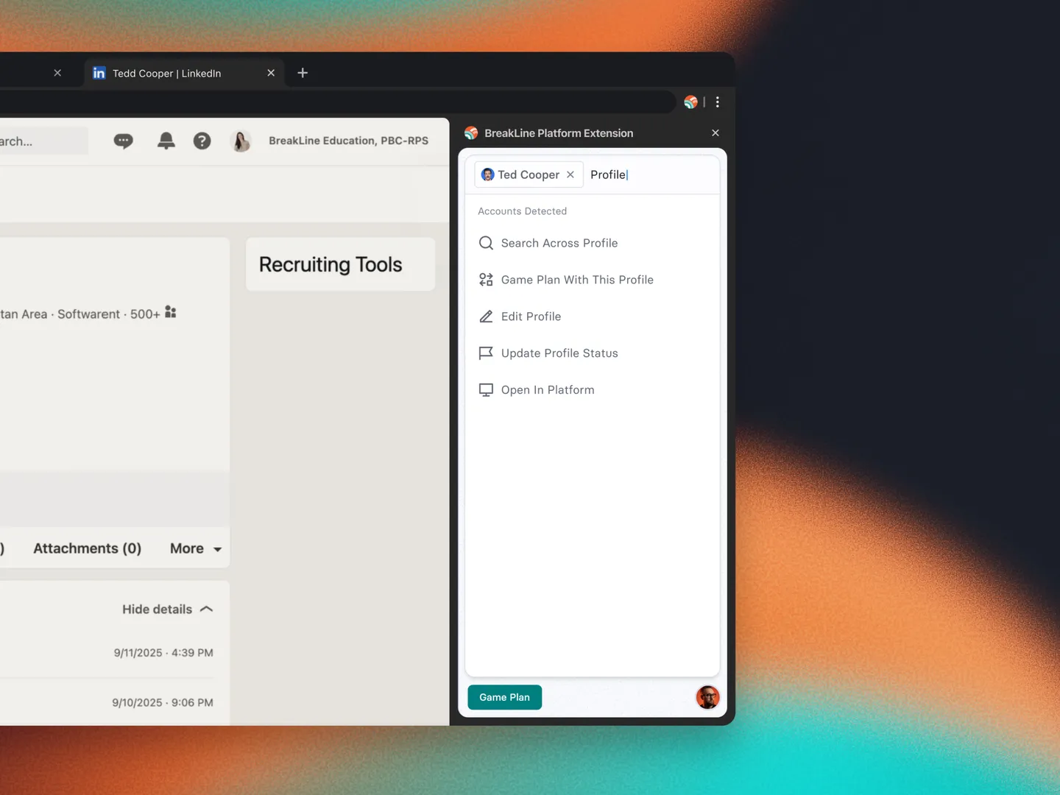Close the BreakLine Platform Extension panel

(x=715, y=133)
